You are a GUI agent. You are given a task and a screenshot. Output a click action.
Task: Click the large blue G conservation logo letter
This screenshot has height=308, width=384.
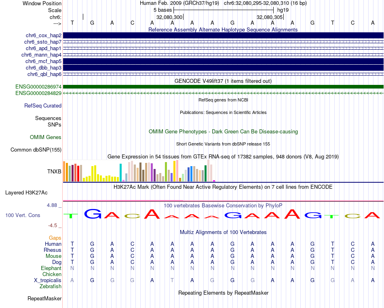pyautogui.click(x=93, y=214)
